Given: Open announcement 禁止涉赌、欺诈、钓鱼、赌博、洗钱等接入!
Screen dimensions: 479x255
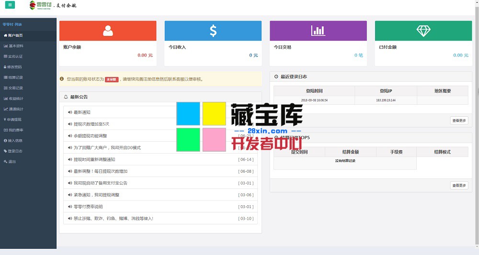Looking at the screenshot, I should click(x=114, y=218).
